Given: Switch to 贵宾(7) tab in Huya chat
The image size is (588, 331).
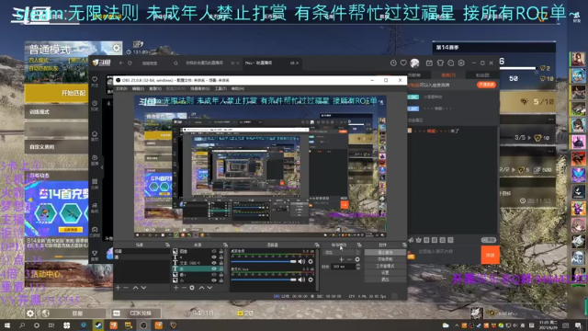Looking at the screenshot, I should point(448,75).
